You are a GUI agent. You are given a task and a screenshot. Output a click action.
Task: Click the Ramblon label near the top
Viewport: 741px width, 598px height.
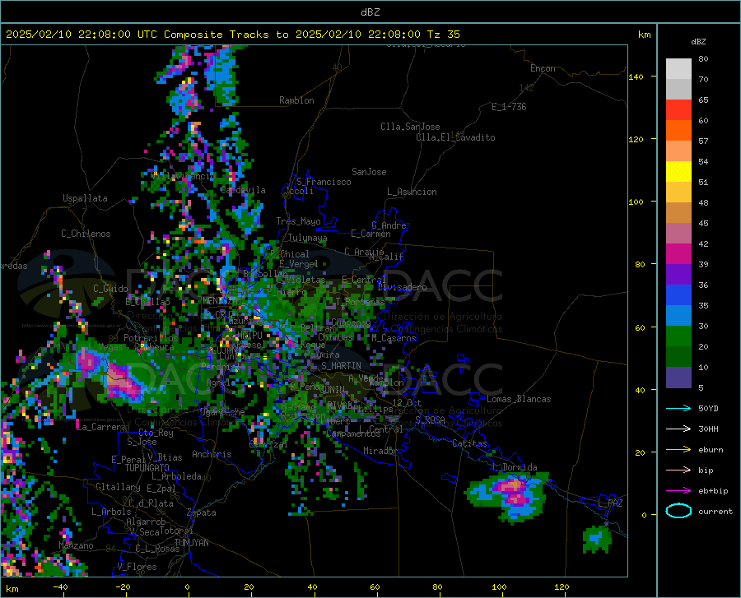pos(296,100)
